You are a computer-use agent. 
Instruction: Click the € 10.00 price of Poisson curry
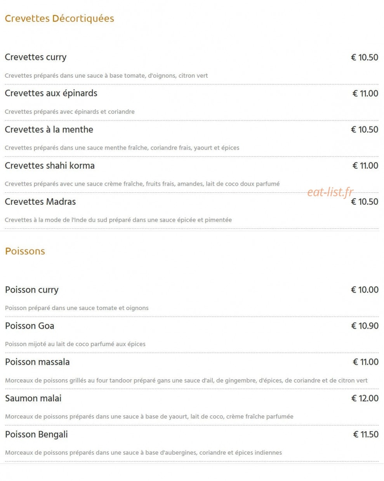[x=365, y=290]
